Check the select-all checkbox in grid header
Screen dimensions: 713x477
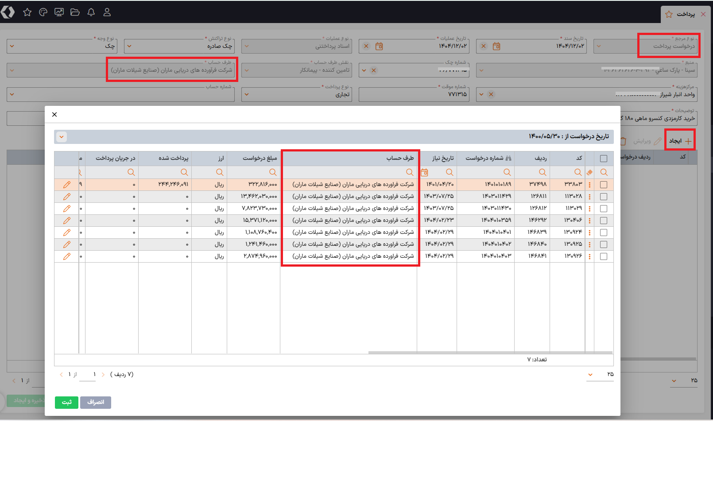(604, 159)
